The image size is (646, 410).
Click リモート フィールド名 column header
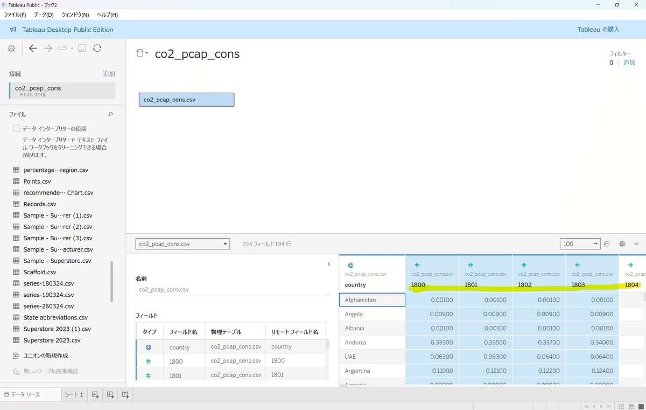point(295,332)
